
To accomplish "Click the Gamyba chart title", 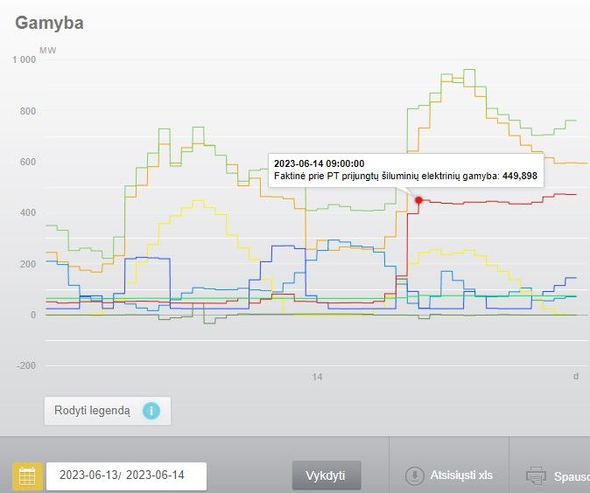I will (49, 23).
